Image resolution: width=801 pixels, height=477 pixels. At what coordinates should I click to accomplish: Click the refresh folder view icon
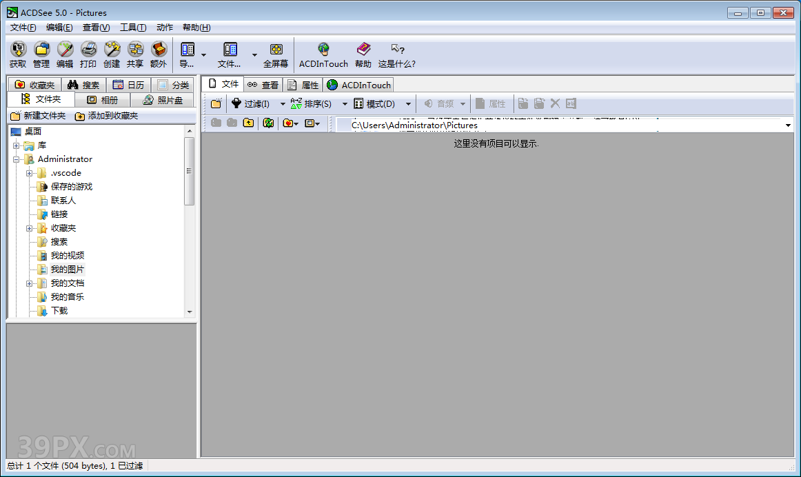coord(267,122)
